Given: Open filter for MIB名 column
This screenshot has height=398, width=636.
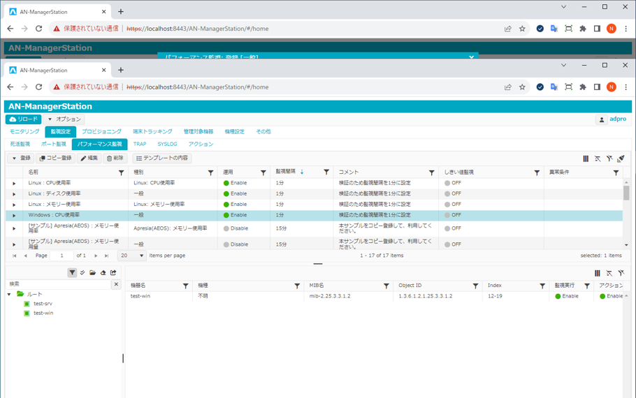Looking at the screenshot, I should pyautogui.click(x=386, y=286).
